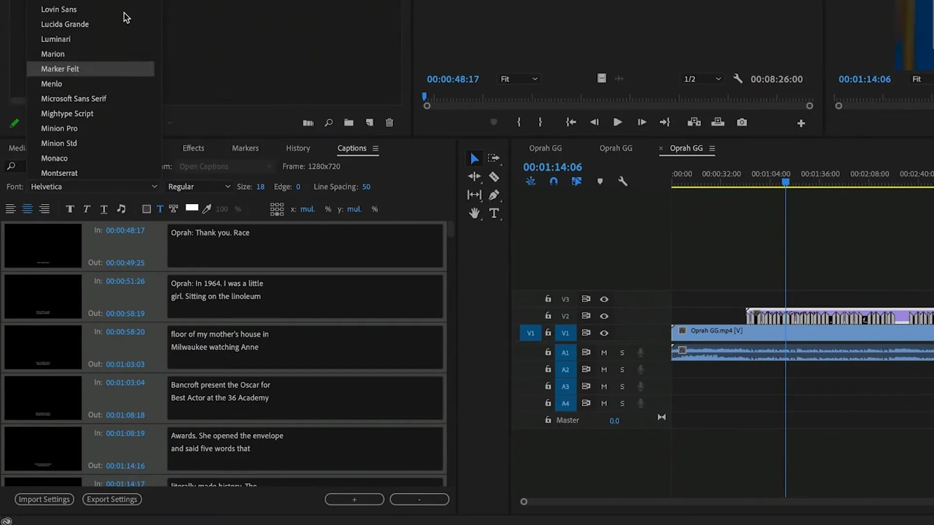Click the add caption marker icon
Screen dimensions: 934x525
point(354,499)
